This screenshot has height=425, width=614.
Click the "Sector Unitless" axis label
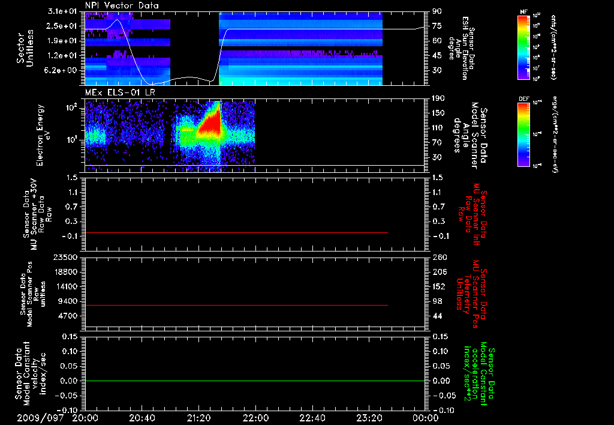tap(25, 48)
